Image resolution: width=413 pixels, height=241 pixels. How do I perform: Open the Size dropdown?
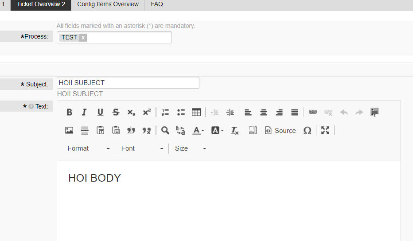click(x=191, y=148)
